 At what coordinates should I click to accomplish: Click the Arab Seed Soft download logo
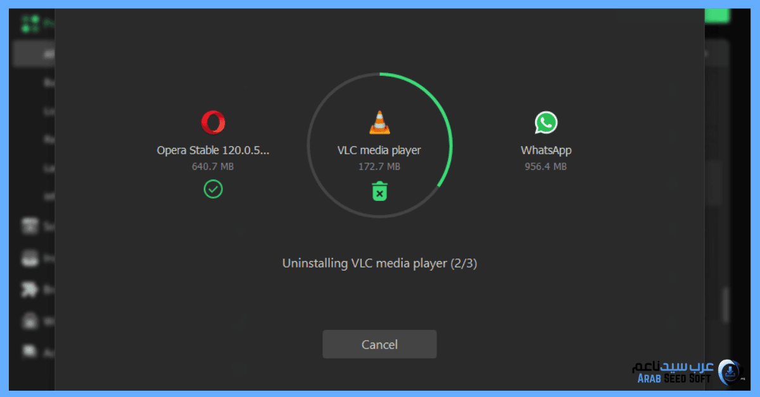(730, 371)
